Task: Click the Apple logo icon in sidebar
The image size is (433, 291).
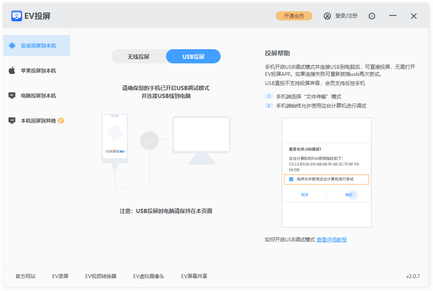Action: pos(12,70)
